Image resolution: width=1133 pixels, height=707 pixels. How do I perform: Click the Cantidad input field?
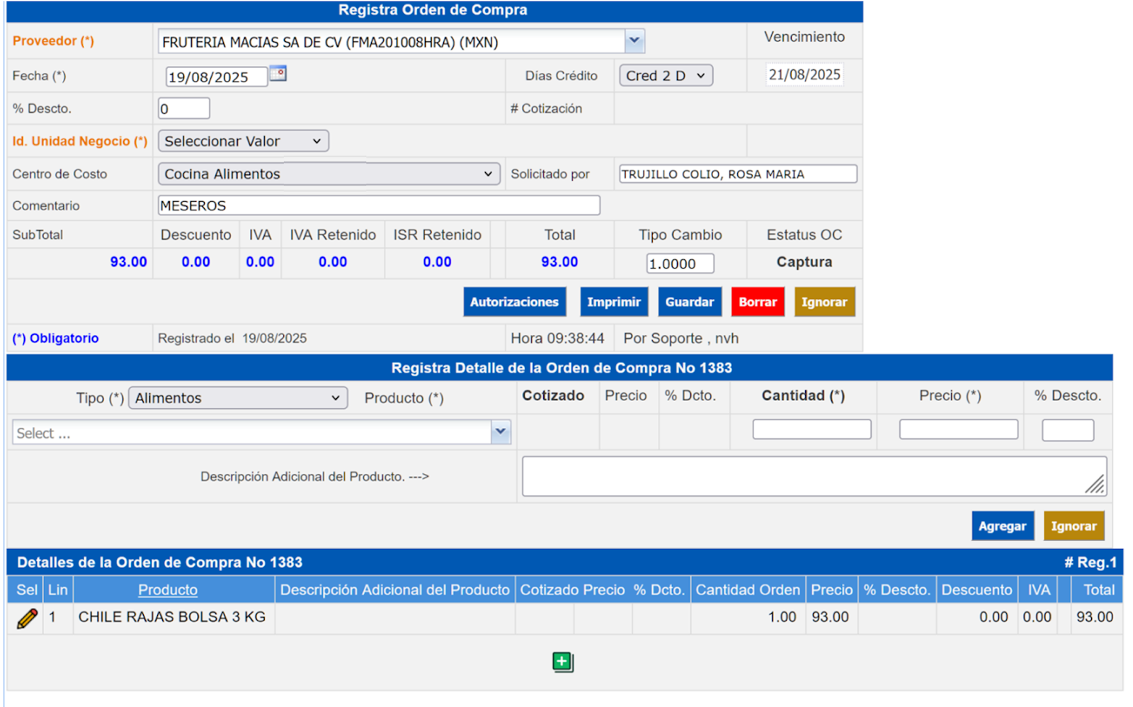[x=812, y=429]
